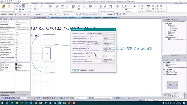Select the highlighted slab reinforcement tool in Плита group
This screenshot has height=105, width=187.
pos(23,6)
